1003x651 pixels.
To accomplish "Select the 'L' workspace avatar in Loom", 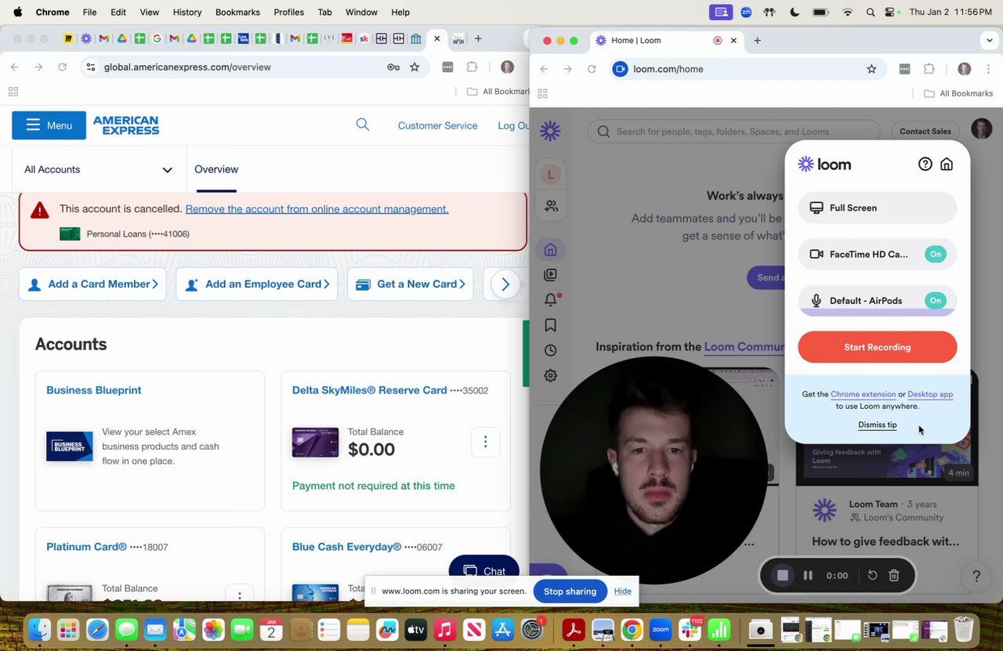I will [x=550, y=175].
